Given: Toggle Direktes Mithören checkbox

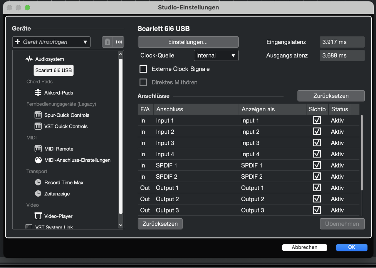Looking at the screenshot, I should [143, 82].
